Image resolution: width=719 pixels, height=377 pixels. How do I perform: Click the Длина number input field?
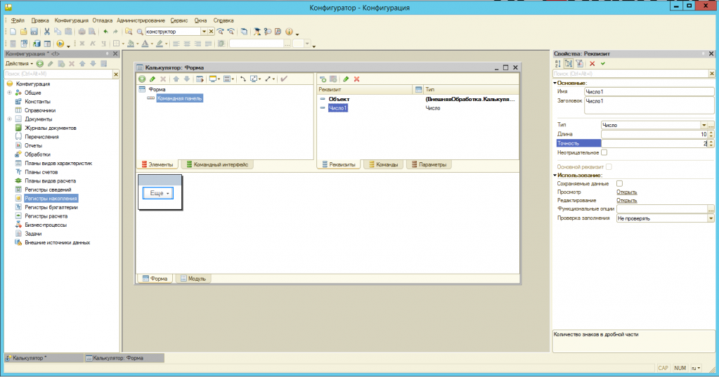pos(654,134)
